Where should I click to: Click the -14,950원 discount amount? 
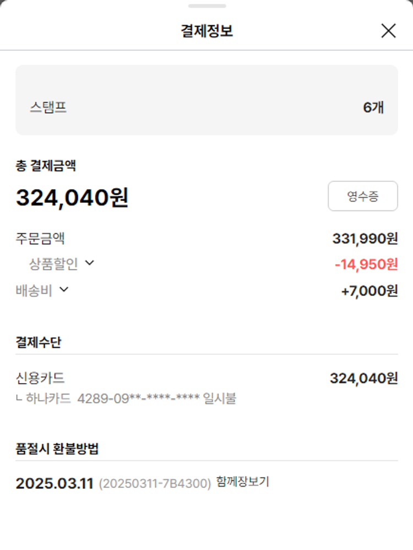[x=366, y=265]
